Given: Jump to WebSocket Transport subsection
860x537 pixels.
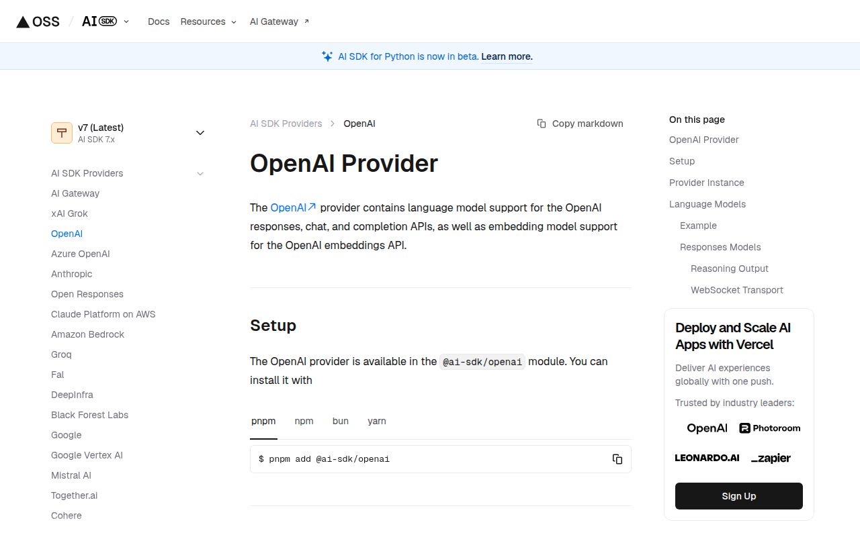Looking at the screenshot, I should (736, 290).
